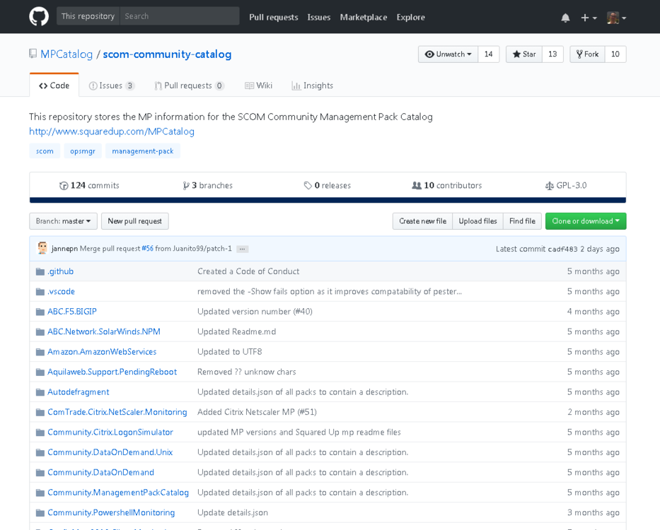This screenshot has height=530, width=660.
Task: Click the GitHub Octocat logo
Action: (x=39, y=16)
